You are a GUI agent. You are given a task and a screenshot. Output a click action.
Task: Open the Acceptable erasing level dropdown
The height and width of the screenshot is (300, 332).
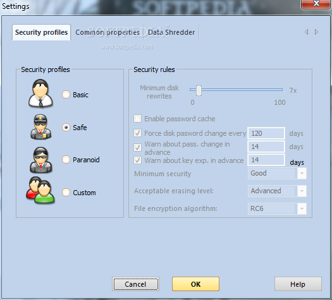(x=277, y=191)
